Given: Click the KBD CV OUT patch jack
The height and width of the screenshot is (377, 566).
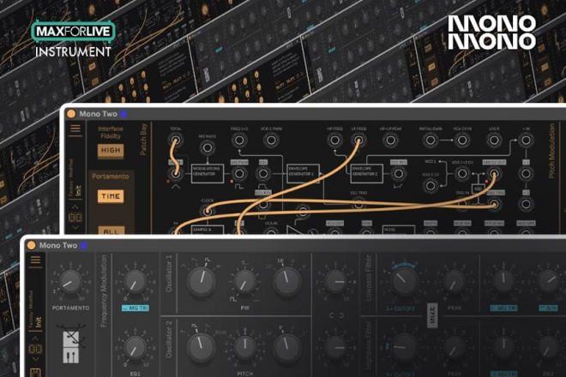Looking at the screenshot, I should pyautogui.click(x=494, y=174).
